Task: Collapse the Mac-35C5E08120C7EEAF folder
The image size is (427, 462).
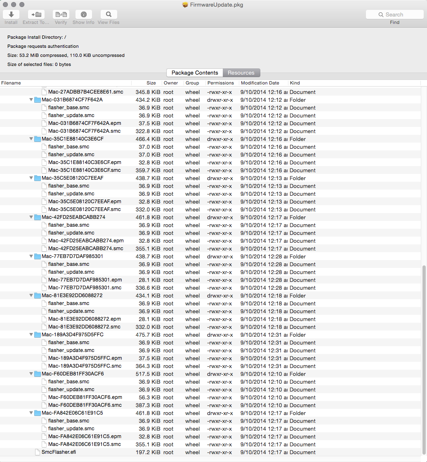Action: point(31,178)
